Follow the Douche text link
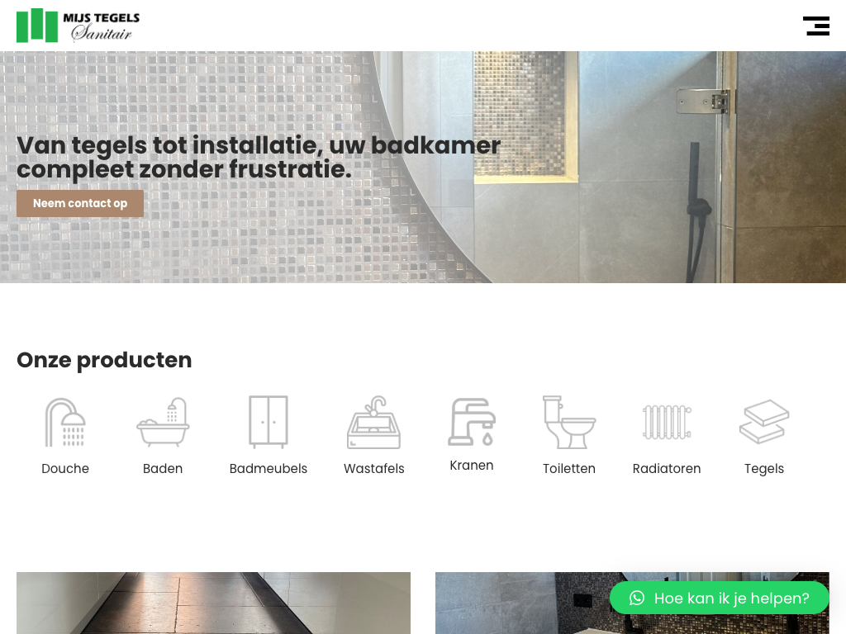 (x=65, y=469)
